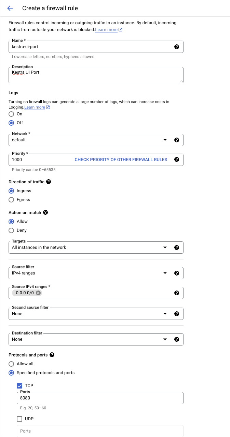The height and width of the screenshot is (437, 230).
Task: Click help icon next to Priority field
Action: pos(177,159)
